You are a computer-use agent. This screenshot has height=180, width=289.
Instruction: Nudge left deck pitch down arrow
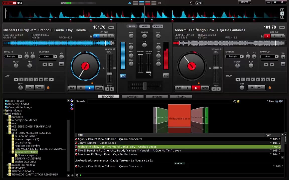point(107,89)
